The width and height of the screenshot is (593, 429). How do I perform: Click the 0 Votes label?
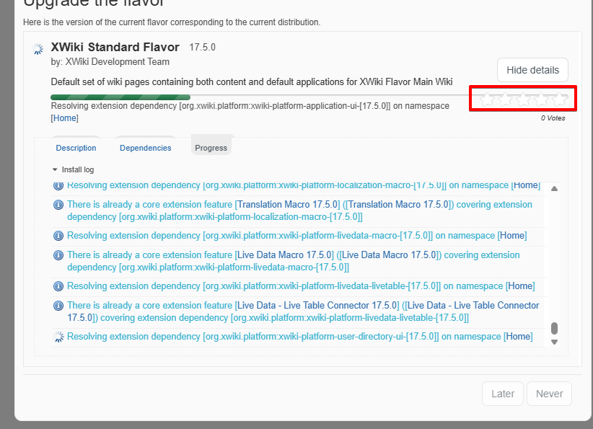[x=553, y=118]
